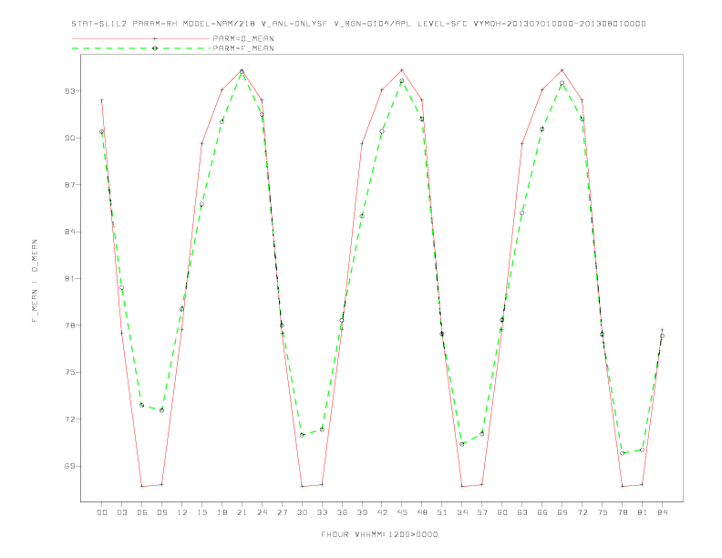
Task: Click the red O_MEAN plus marker at hour 45
Action: click(402, 70)
